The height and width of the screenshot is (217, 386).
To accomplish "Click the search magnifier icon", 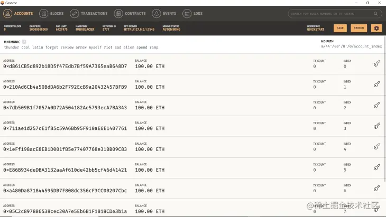I will click(375, 14).
